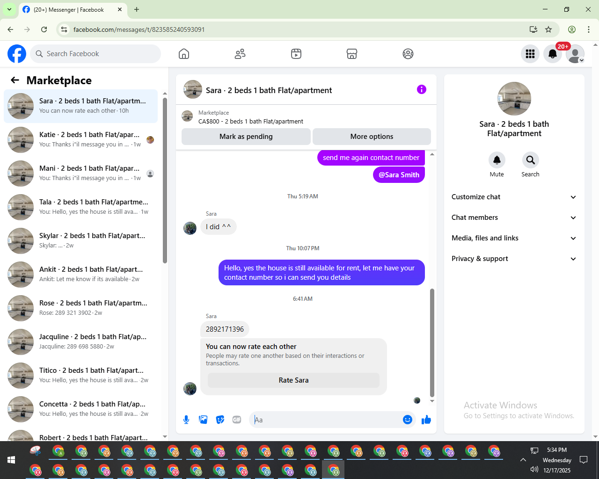Open the Marketplace storefront icon

tap(352, 54)
